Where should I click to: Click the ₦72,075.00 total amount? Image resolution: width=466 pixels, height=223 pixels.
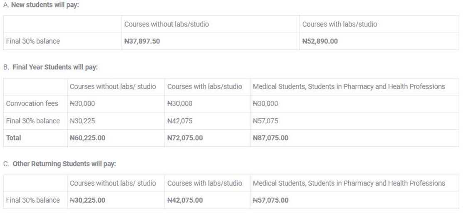185,138
